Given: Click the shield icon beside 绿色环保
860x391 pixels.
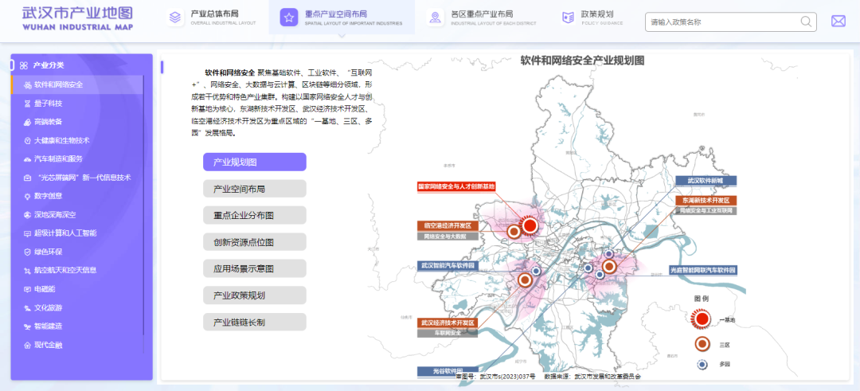Looking at the screenshot, I should 27,252.
